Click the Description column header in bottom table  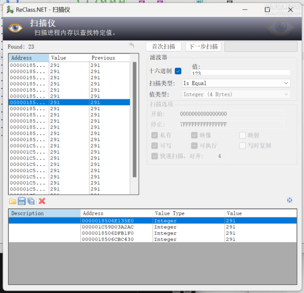[44, 213]
